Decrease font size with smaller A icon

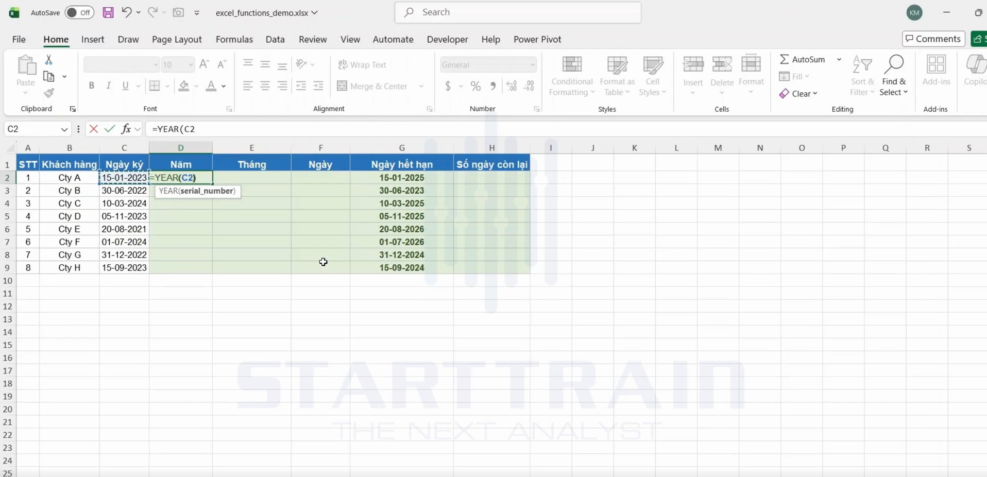point(222,64)
